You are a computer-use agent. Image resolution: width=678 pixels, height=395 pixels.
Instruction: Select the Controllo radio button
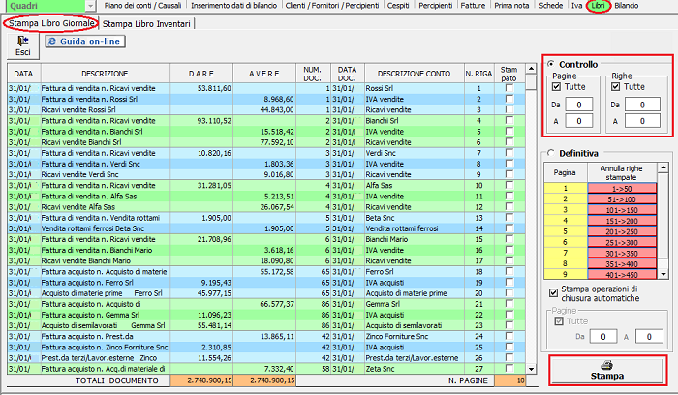point(551,64)
